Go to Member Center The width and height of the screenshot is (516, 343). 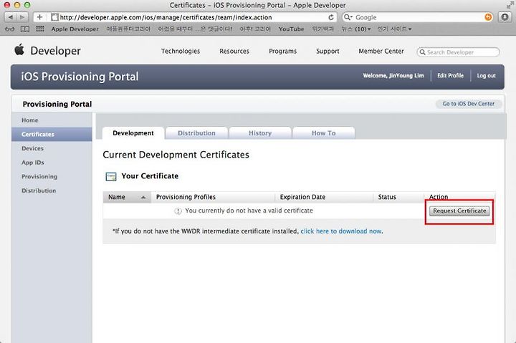click(x=381, y=52)
